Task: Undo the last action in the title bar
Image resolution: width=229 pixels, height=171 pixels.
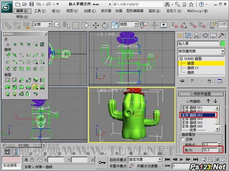Action: 38,4
